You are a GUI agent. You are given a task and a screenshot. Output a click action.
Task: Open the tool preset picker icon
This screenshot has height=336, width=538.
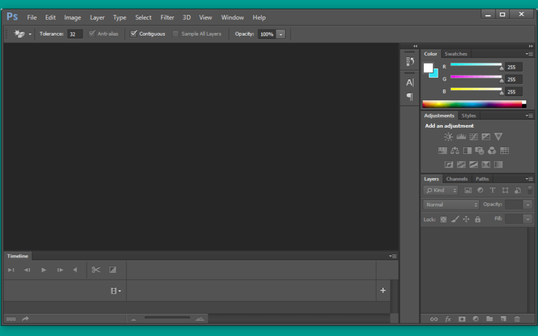click(20, 34)
